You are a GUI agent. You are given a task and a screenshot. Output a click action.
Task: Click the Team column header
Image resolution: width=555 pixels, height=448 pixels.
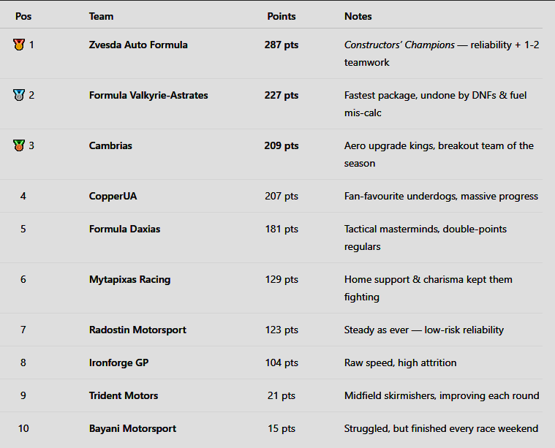[x=101, y=16]
